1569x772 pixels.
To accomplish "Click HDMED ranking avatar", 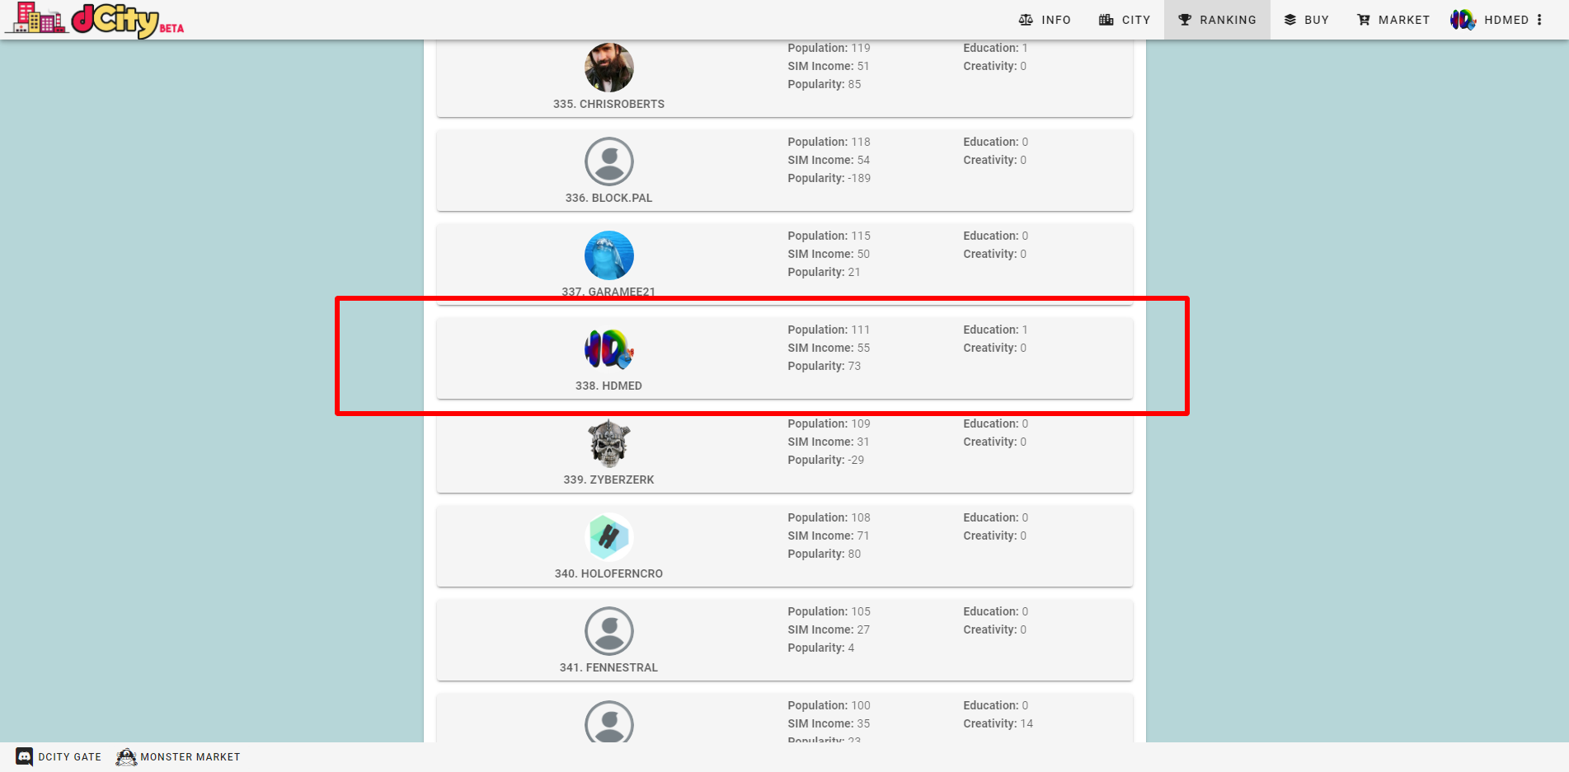I will [609, 349].
